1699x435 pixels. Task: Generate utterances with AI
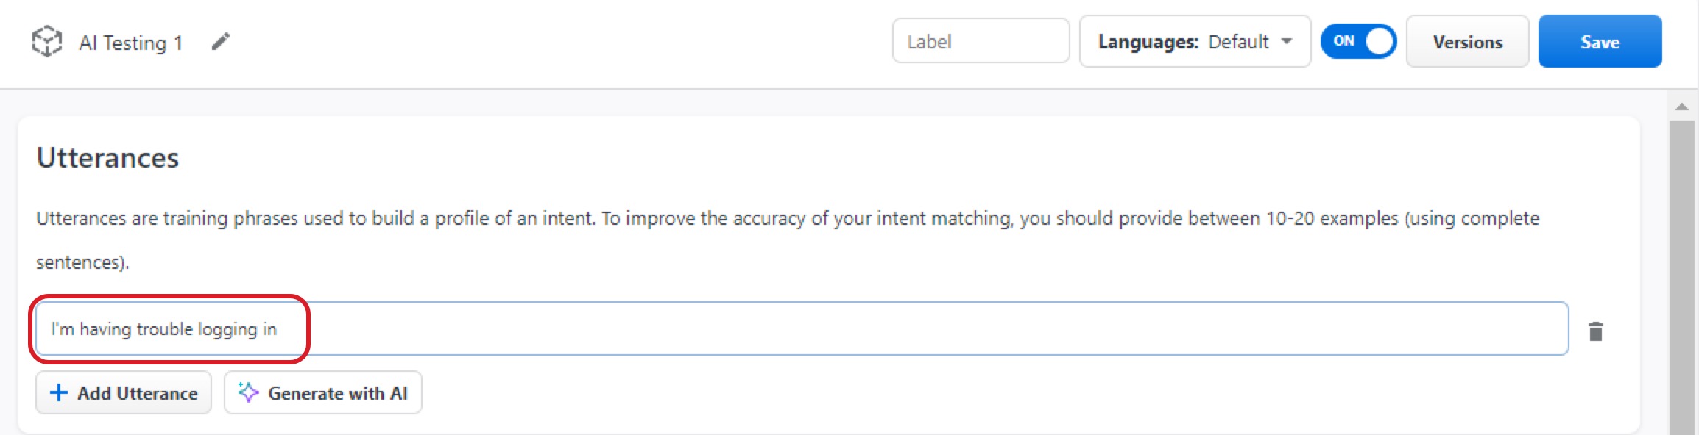(322, 393)
